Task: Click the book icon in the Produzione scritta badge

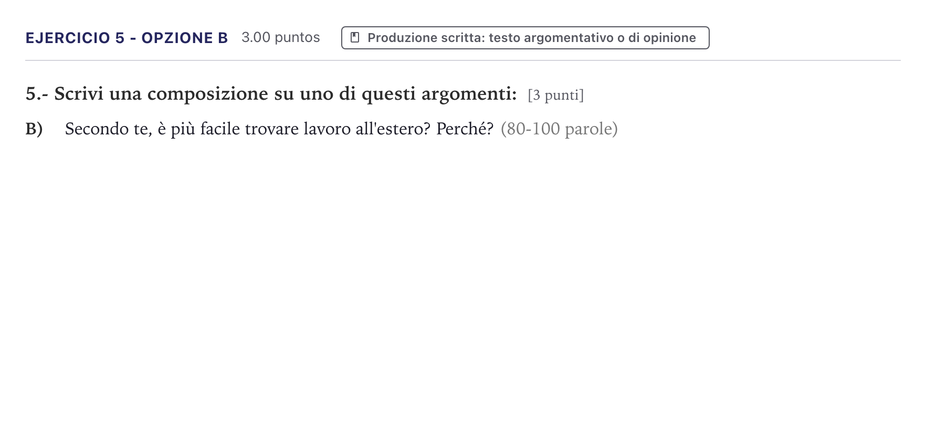Action: (355, 38)
